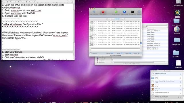Toggle the checkbox at eMux's bottom-left corner

coord(91,53)
